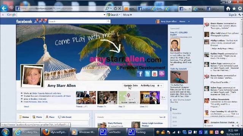The image size is (243, 136).
Task: Click the Facebook logo in the blue bar
Action: click(24, 22)
